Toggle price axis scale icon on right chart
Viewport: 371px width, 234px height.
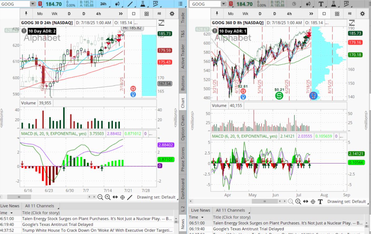(x=352, y=23)
